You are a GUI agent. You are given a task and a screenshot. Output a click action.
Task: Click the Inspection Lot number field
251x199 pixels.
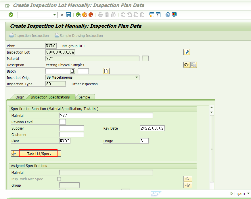pos(60,52)
